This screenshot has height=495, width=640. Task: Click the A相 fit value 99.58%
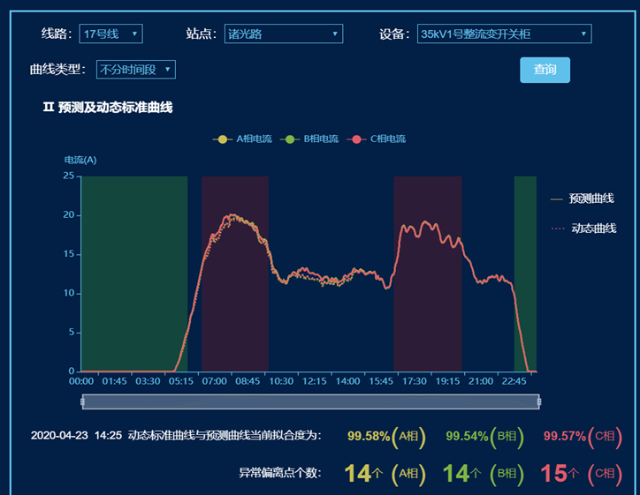[x=369, y=436]
